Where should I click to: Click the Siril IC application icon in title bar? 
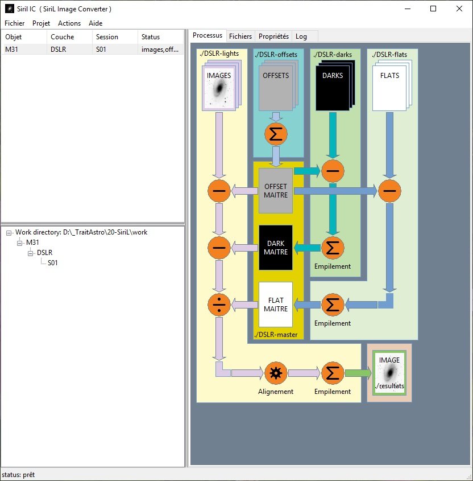pos(10,9)
